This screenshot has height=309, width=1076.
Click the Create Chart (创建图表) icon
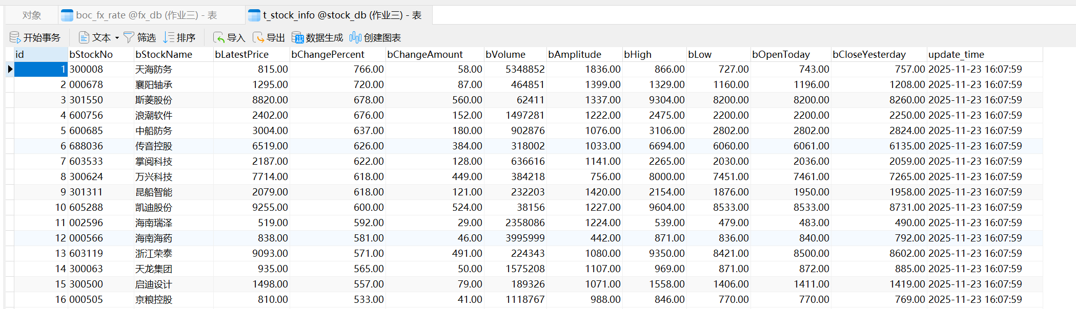pos(355,37)
